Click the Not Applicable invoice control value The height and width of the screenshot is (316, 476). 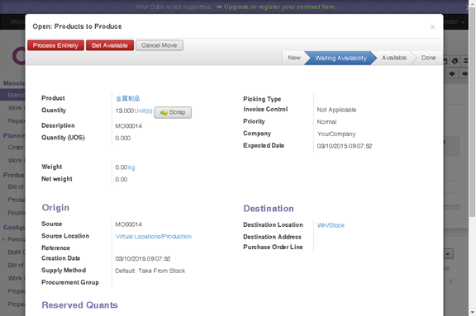pyautogui.click(x=336, y=110)
